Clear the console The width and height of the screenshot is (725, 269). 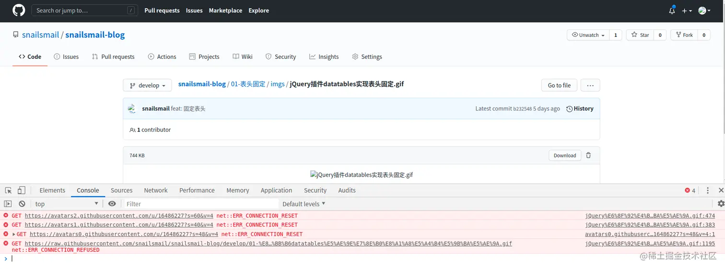(22, 203)
